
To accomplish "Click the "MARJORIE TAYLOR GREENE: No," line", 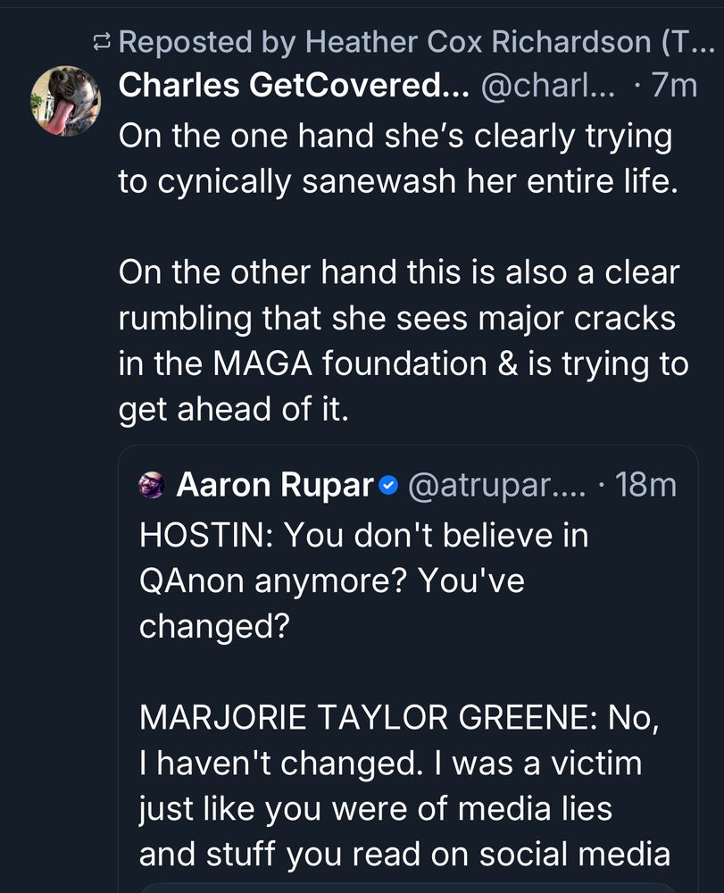I will [x=400, y=717].
